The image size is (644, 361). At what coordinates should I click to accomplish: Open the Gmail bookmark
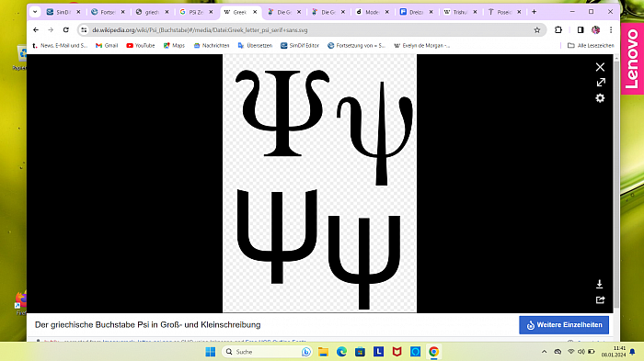[x=107, y=46]
